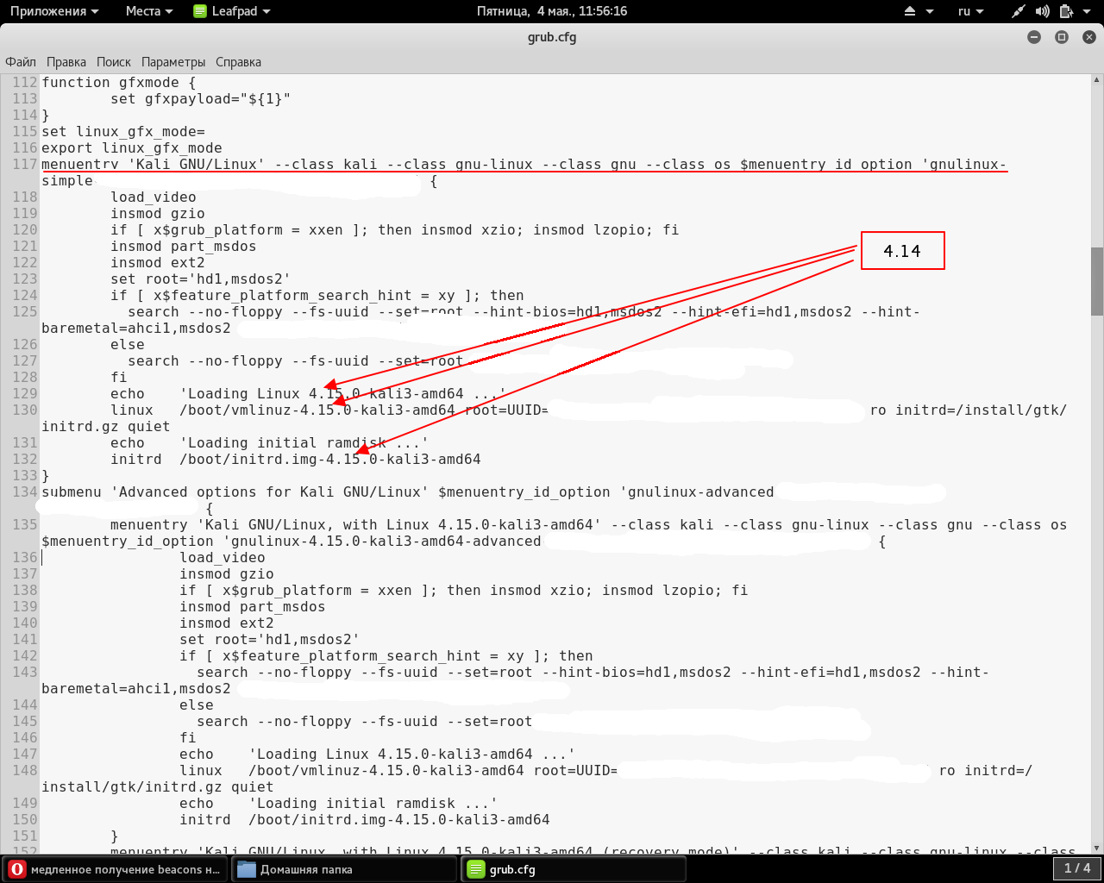Click the grub.cfg document icon in taskbar
The image size is (1104, 883).
pos(475,869)
